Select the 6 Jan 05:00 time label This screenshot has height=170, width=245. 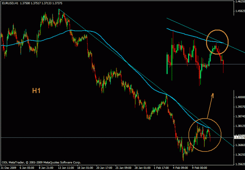pos(27,168)
